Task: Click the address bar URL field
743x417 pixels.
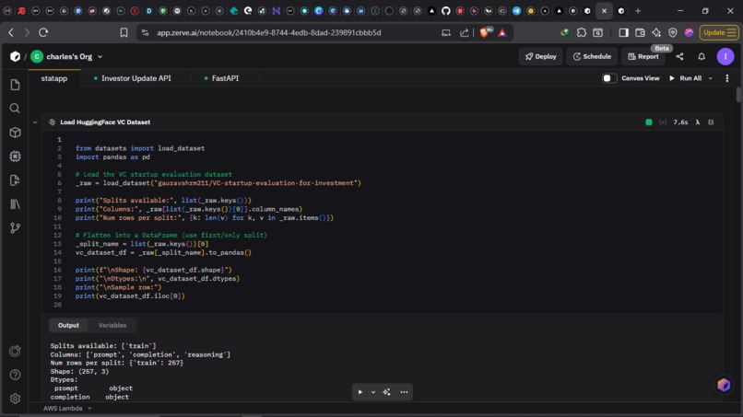Action: [x=268, y=32]
